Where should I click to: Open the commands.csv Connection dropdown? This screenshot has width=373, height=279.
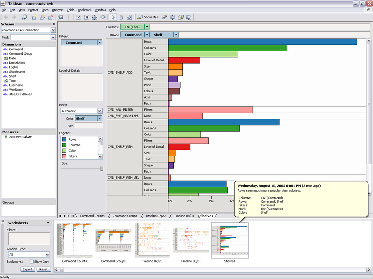[53, 30]
